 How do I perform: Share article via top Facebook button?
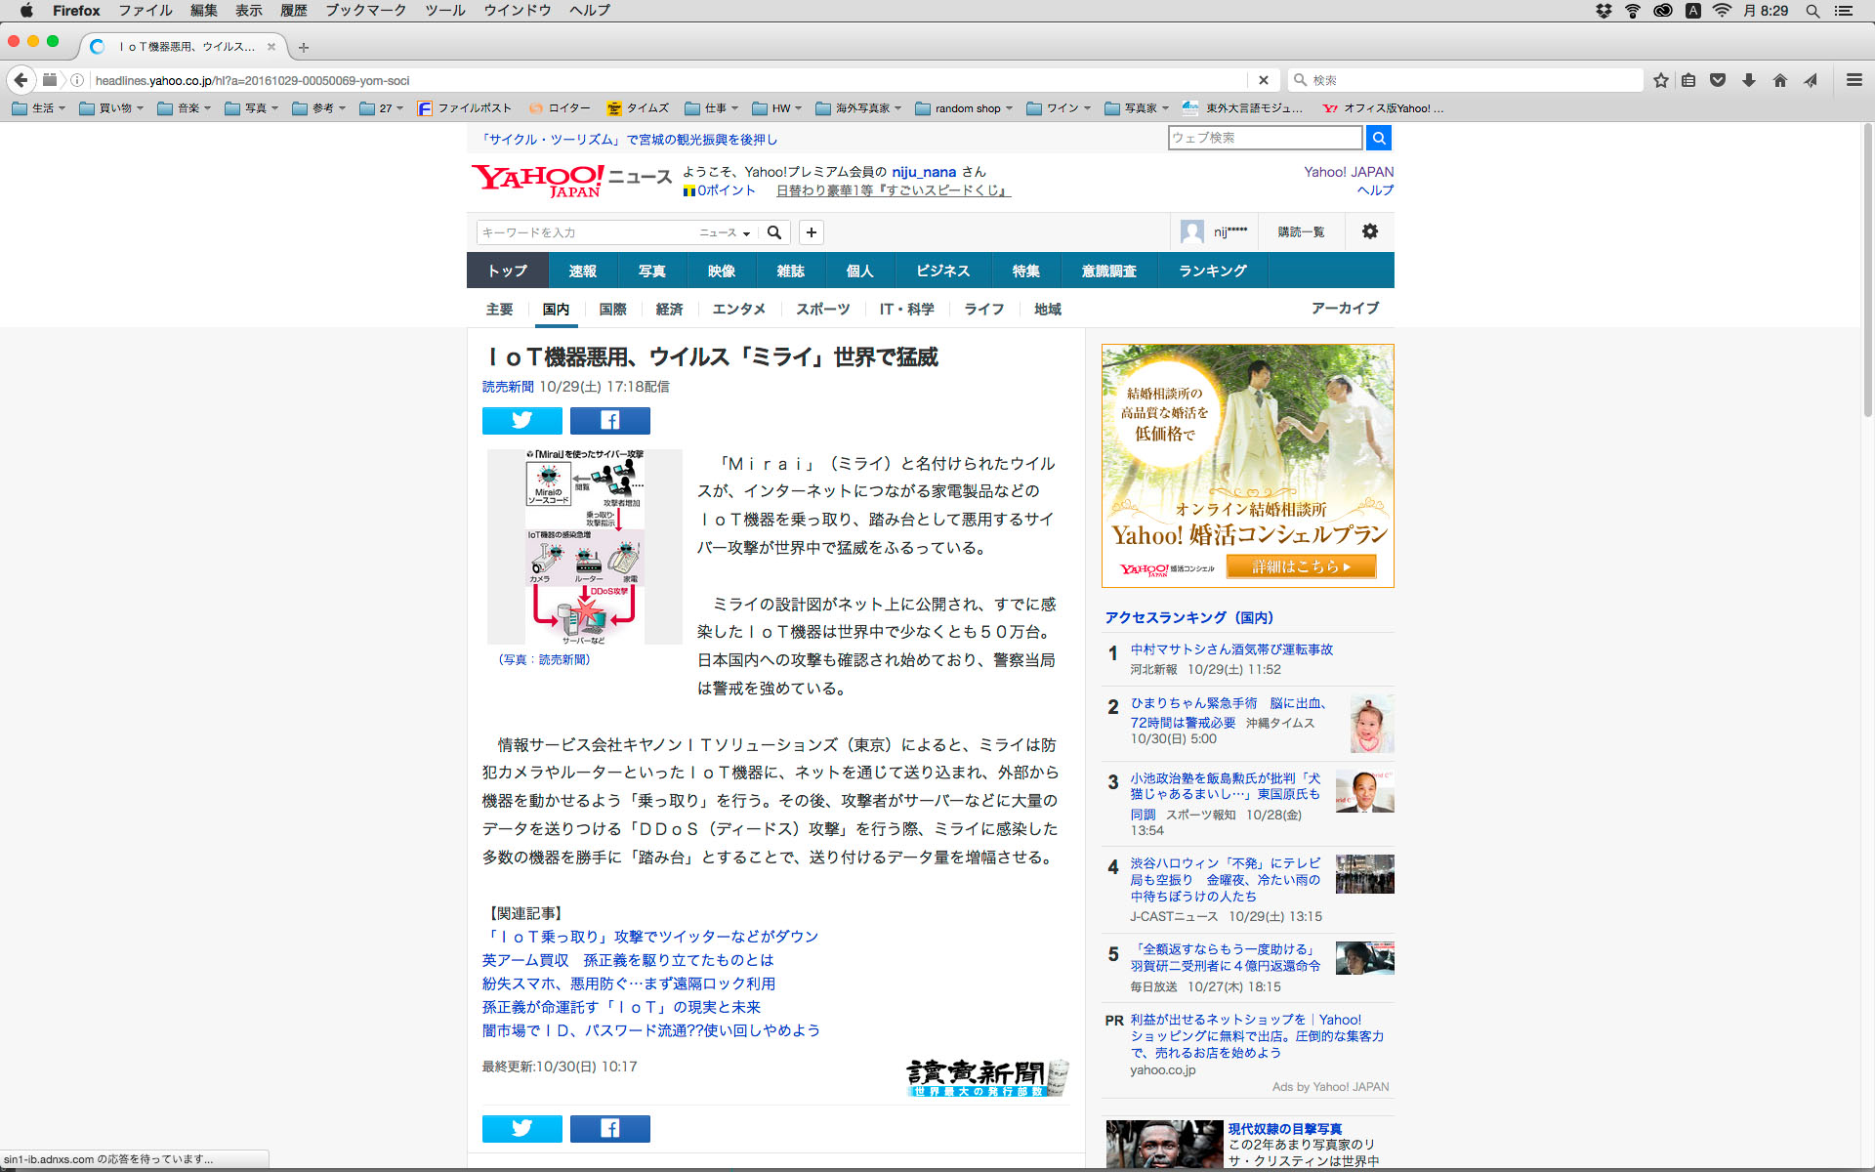click(x=609, y=420)
